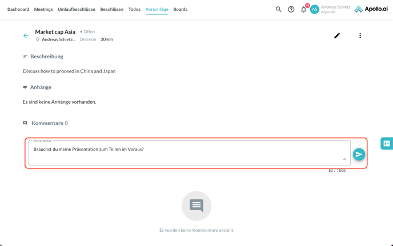
Task: Open the Meetings tab
Action: click(x=43, y=9)
